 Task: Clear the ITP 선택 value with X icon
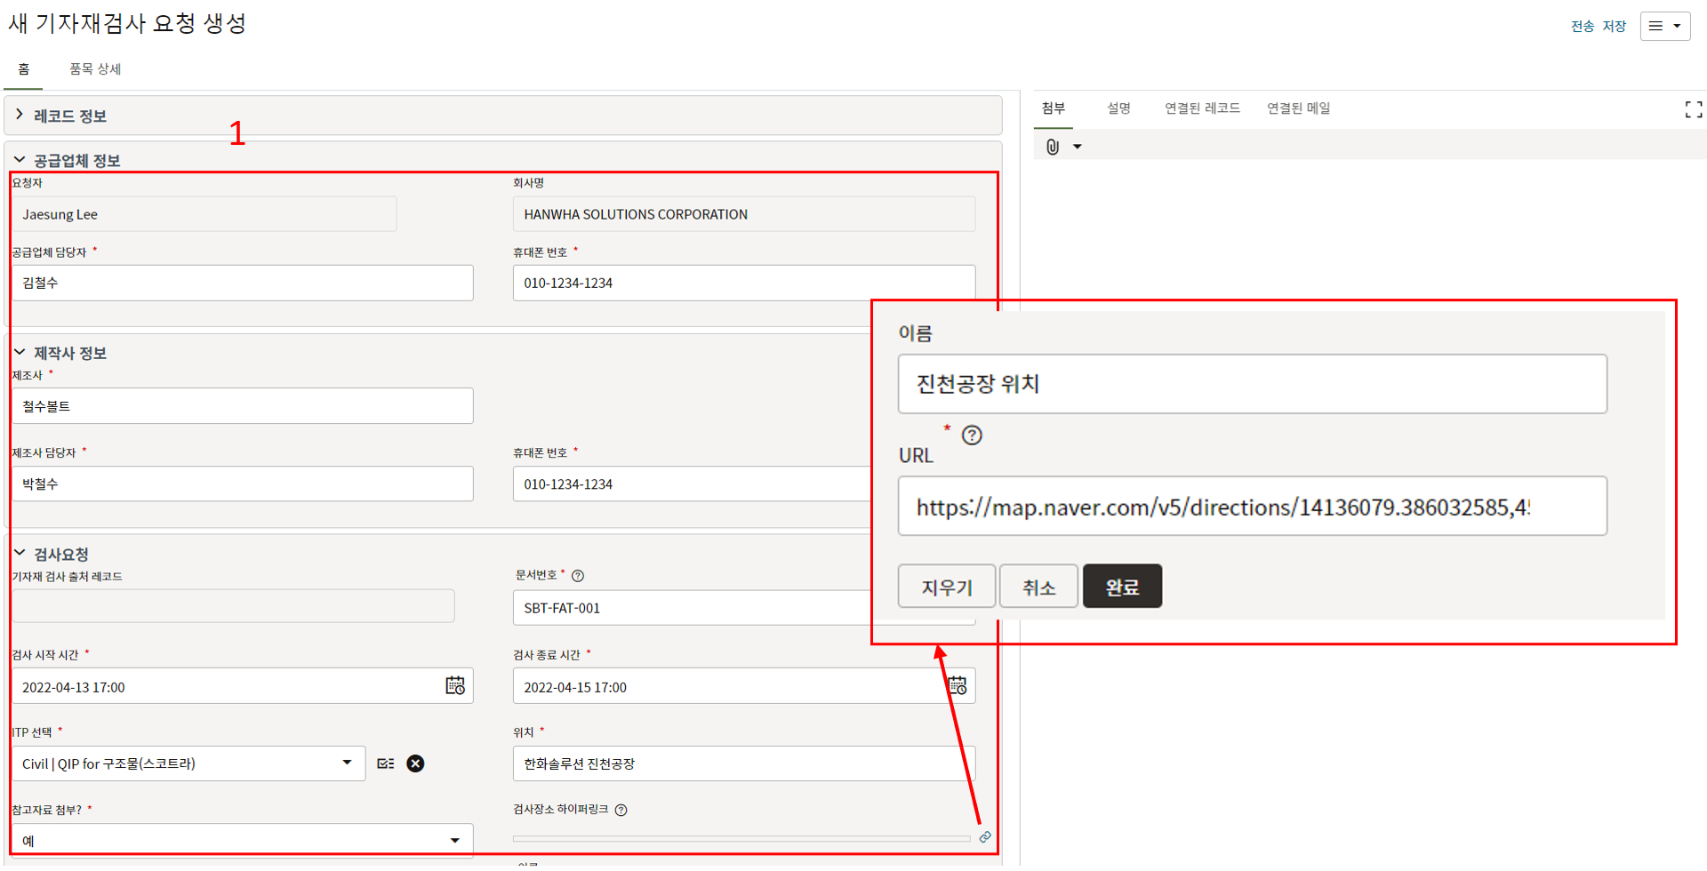pyautogui.click(x=415, y=763)
